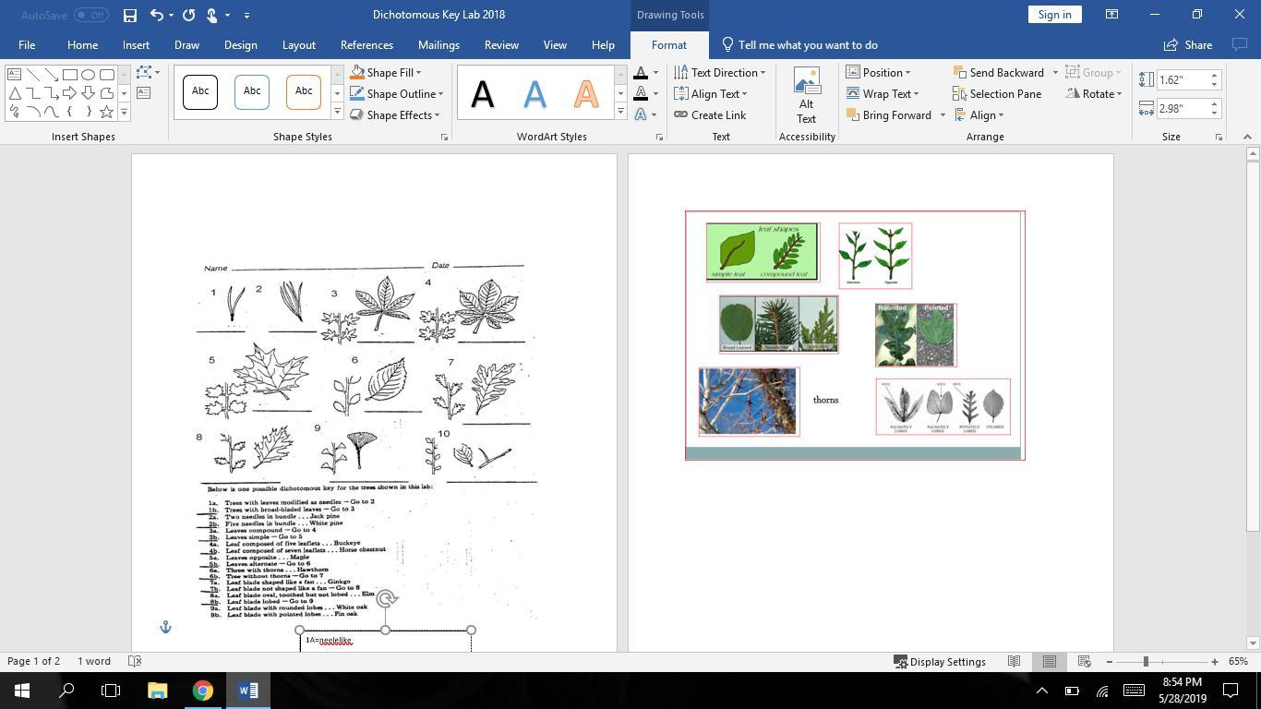This screenshot has width=1261, height=709.
Task: Click the Sign in button
Action: pos(1054,15)
